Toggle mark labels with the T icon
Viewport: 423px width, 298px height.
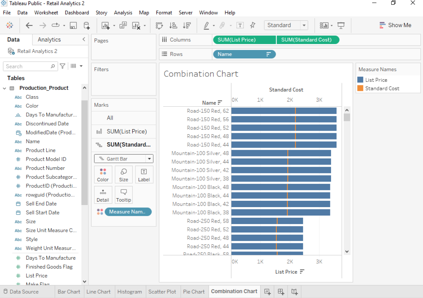(x=240, y=25)
